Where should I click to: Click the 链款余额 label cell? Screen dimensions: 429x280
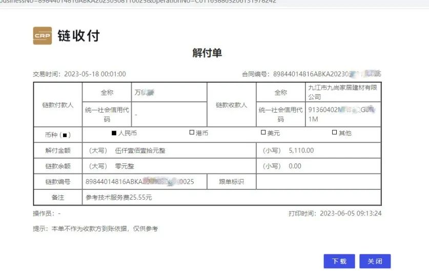coord(58,166)
